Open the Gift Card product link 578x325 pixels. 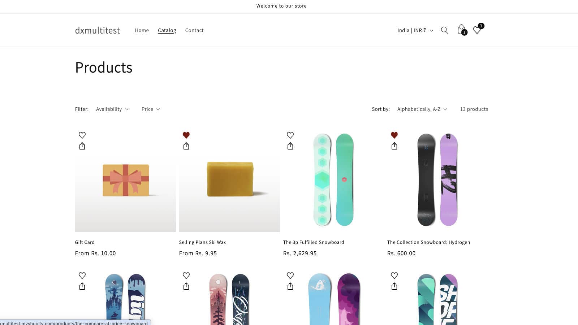point(85,242)
